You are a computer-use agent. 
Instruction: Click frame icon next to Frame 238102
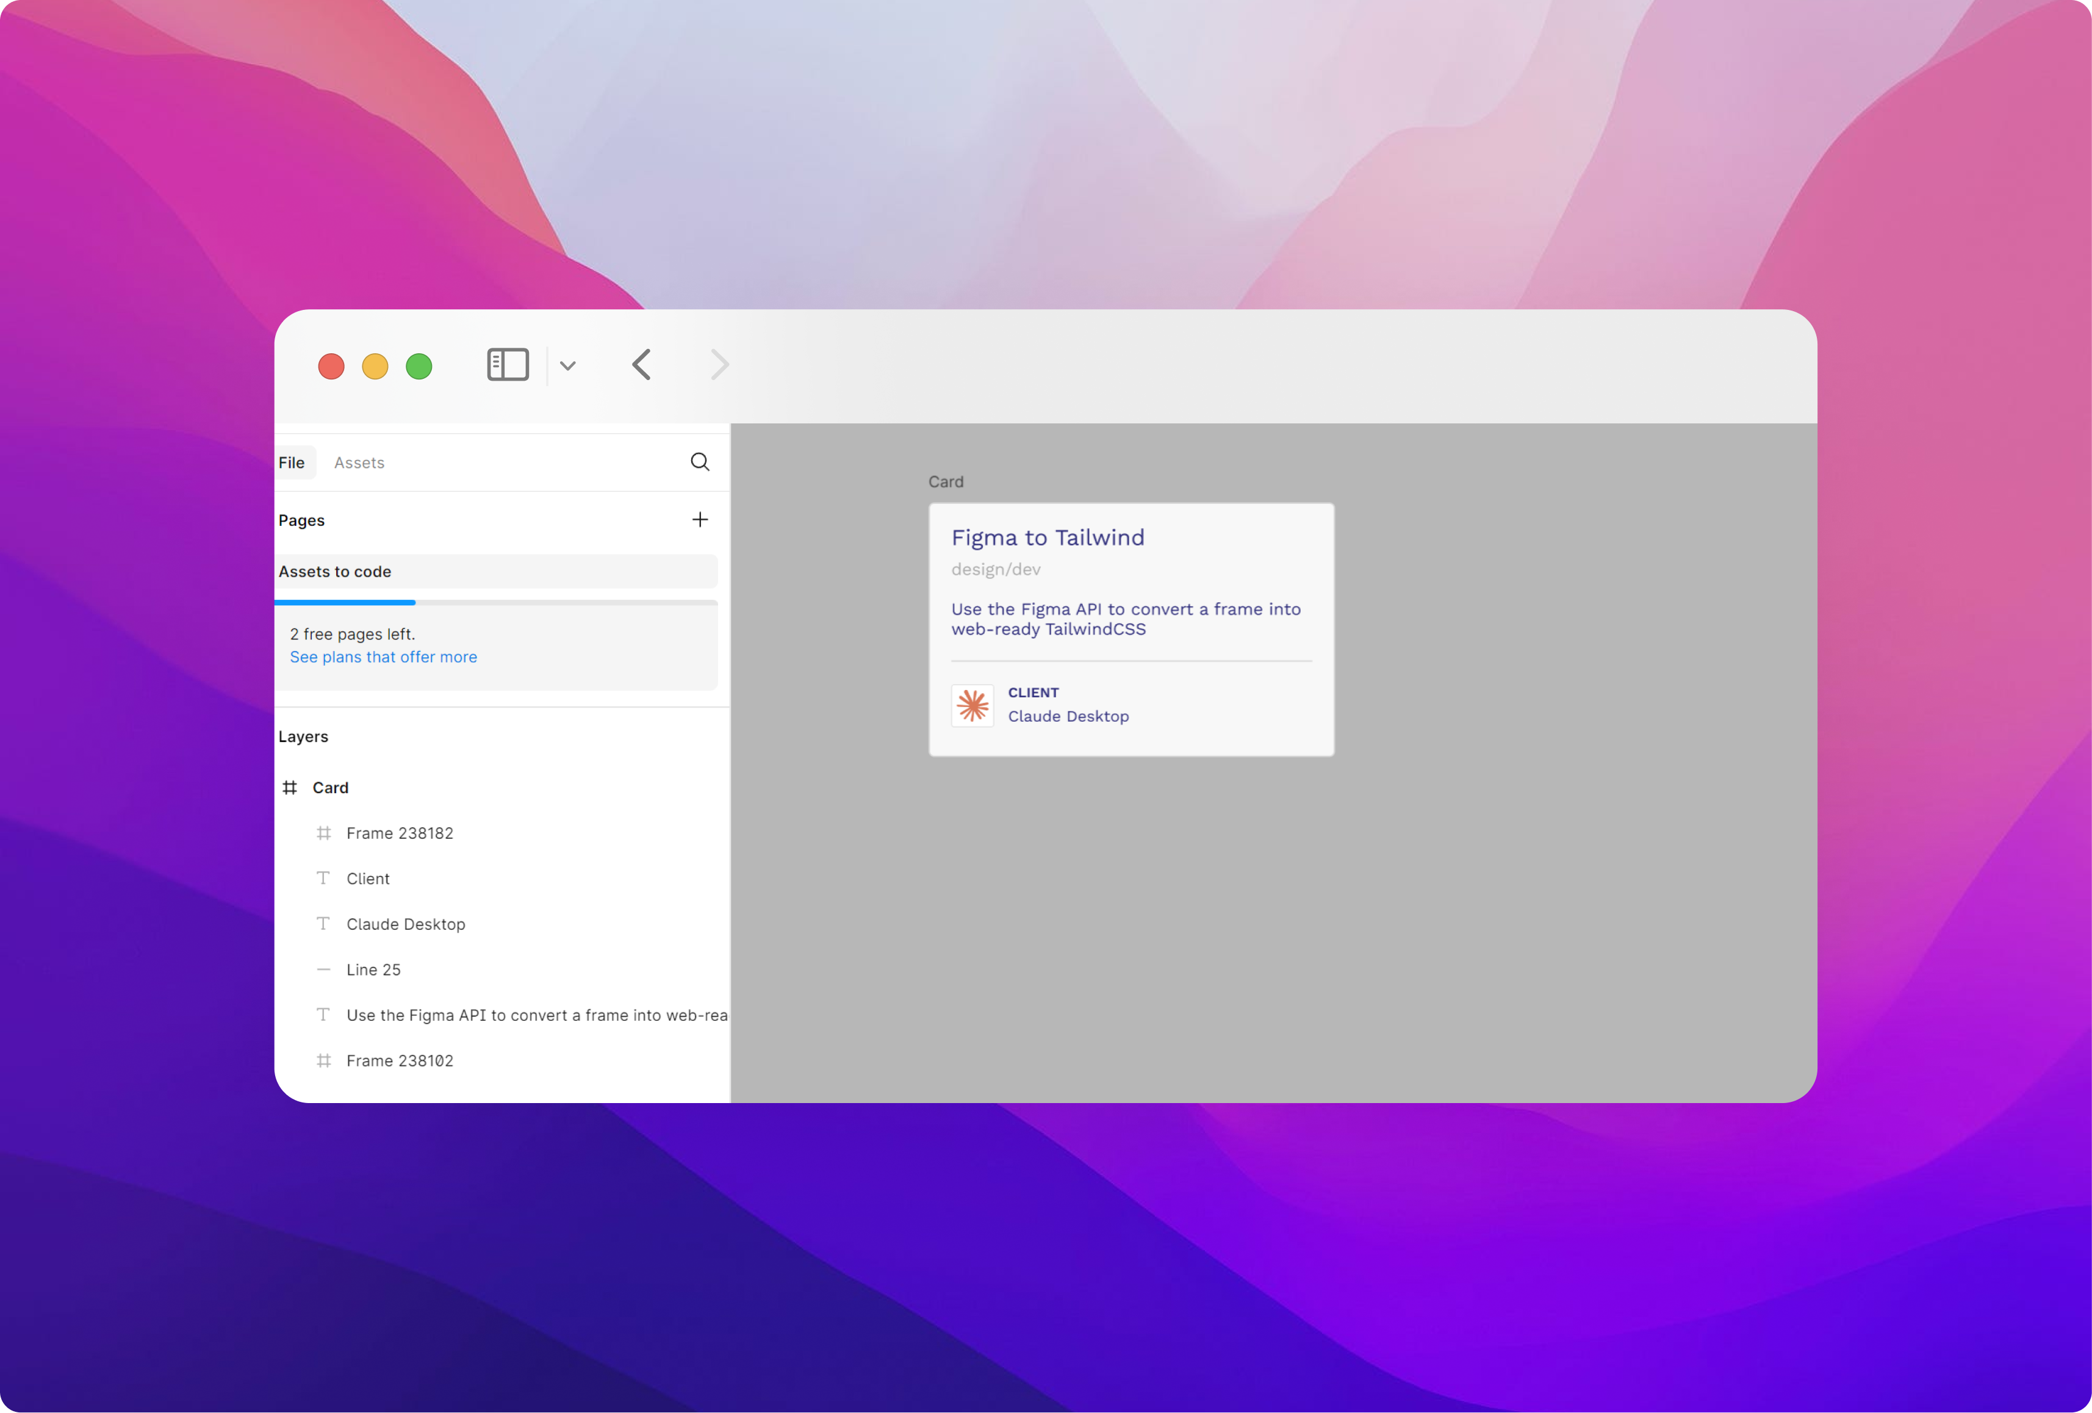coord(324,1060)
